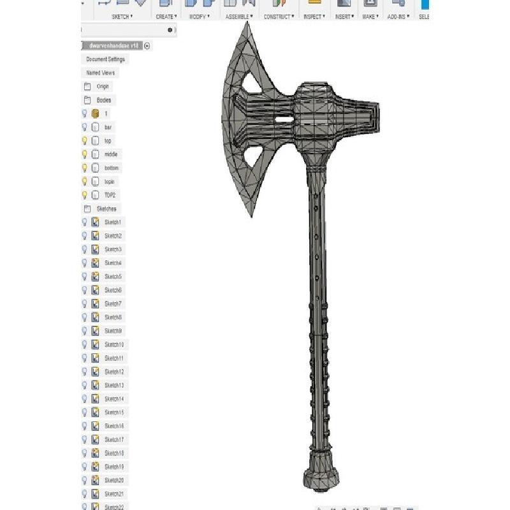Click the Make 3D print icon
Viewport: 510px width, 510px height.
click(x=370, y=3)
